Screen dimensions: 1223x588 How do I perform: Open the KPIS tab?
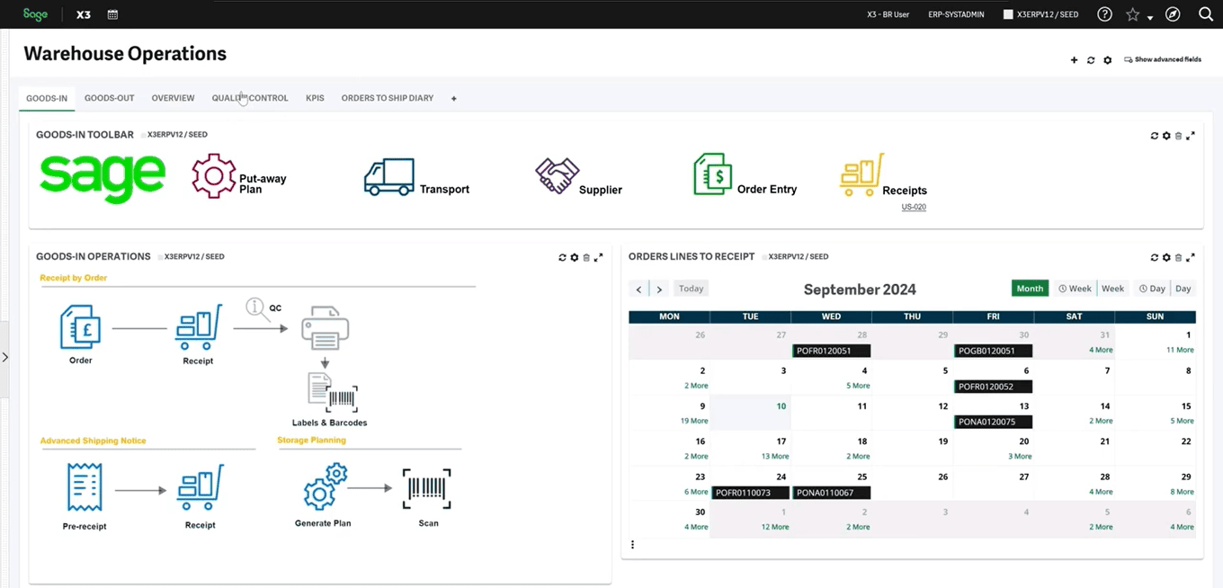315,98
